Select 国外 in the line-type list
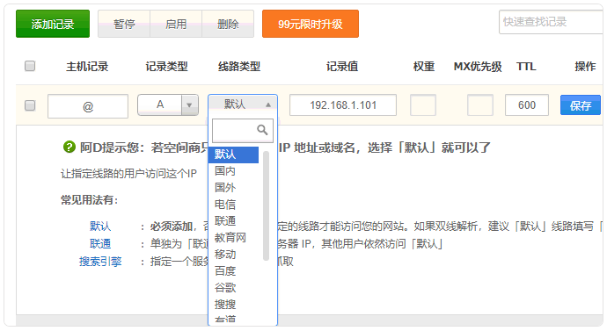 (x=233, y=188)
